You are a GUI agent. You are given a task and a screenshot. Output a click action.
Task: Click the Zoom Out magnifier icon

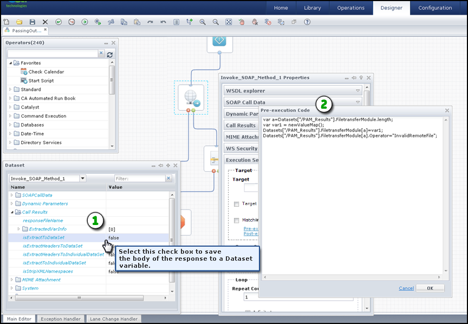point(216,22)
